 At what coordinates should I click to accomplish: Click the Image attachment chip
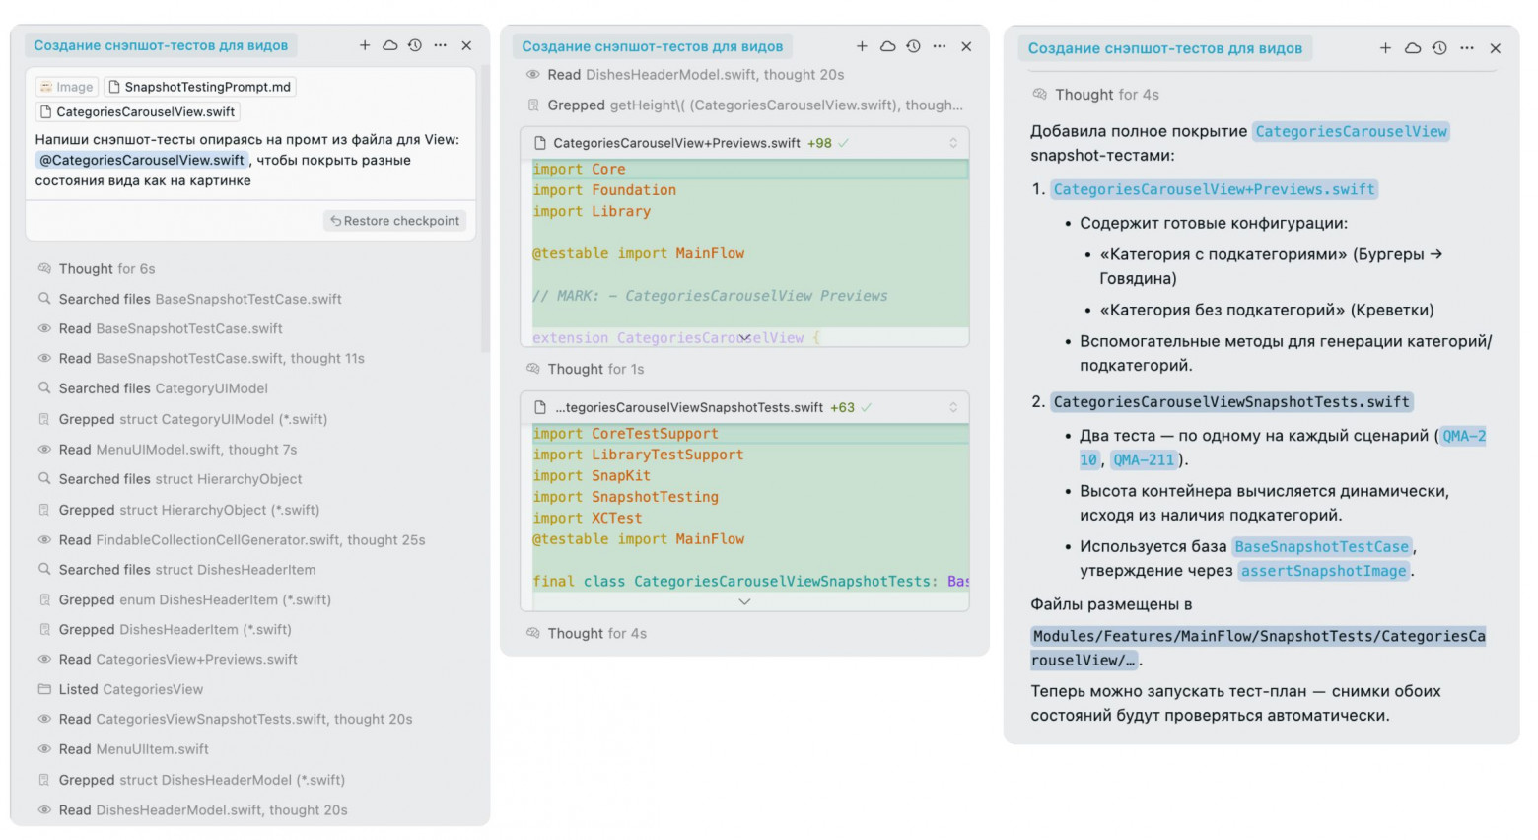coord(66,87)
